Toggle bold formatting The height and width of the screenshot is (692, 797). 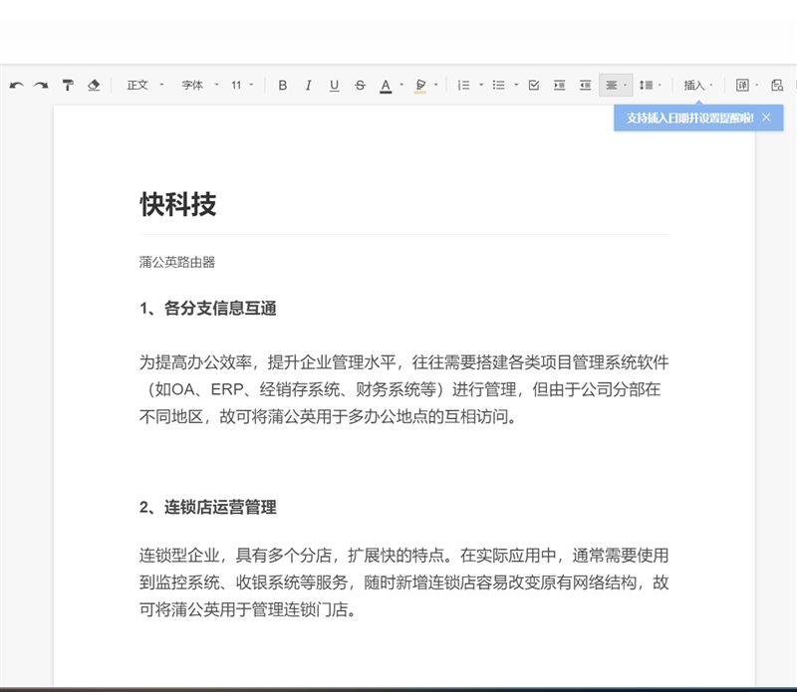pyautogui.click(x=283, y=86)
